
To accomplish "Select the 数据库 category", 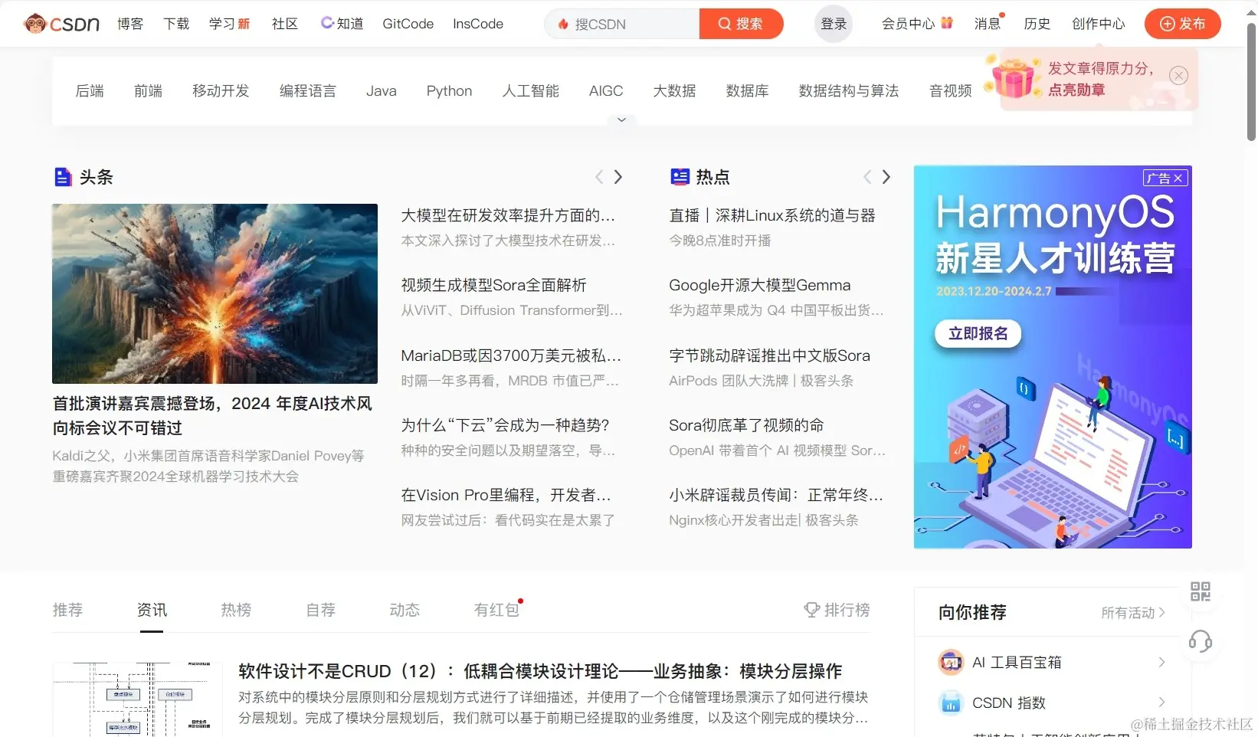I will pos(748,91).
